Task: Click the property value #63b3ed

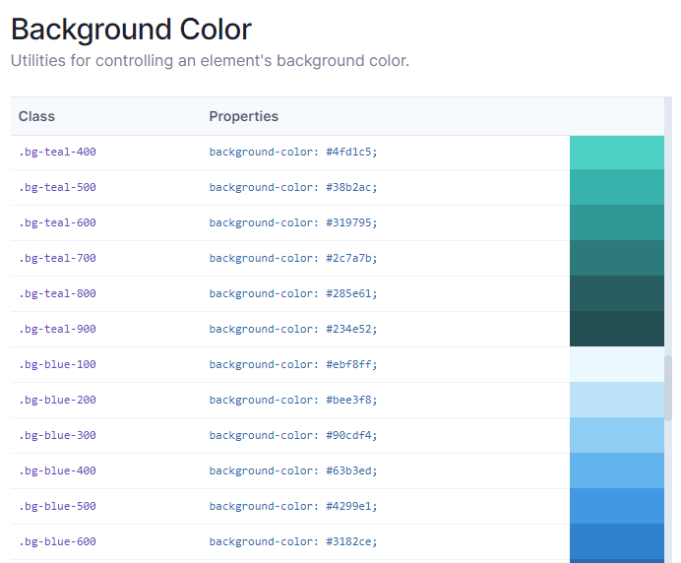Action: [x=351, y=470]
